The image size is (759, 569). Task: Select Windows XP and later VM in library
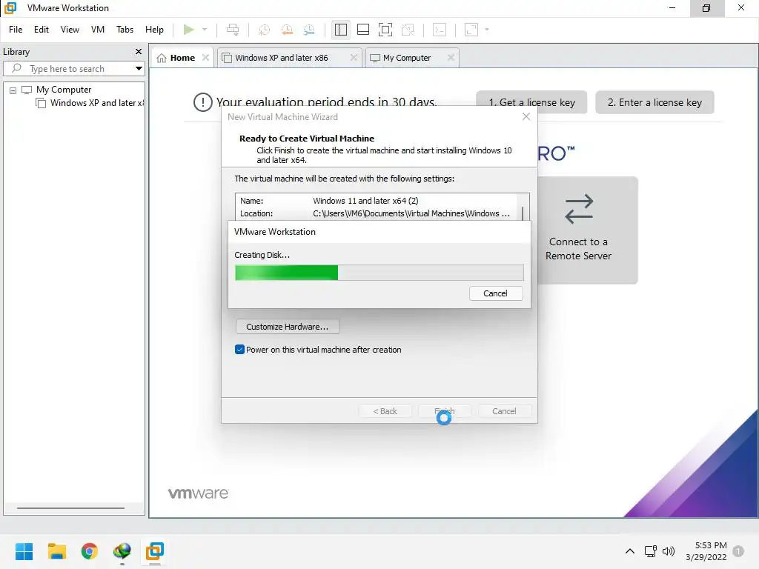click(97, 103)
